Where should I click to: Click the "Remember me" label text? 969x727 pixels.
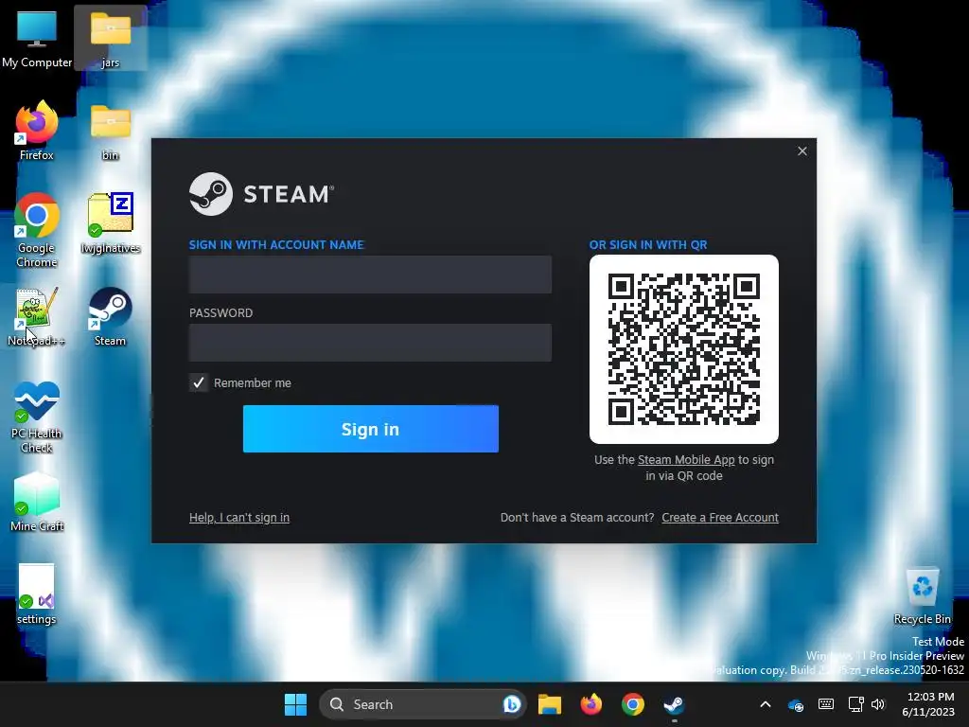(x=252, y=383)
